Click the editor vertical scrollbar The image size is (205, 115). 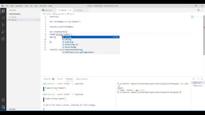[x=204, y=35]
